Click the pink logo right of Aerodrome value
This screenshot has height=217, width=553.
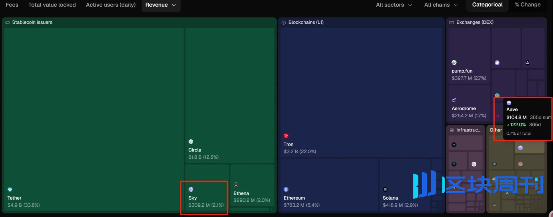pyautogui.click(x=498, y=116)
